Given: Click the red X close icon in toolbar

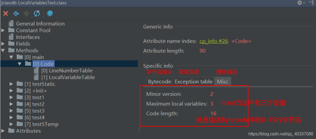Looking at the screenshot, I should 6,14.
